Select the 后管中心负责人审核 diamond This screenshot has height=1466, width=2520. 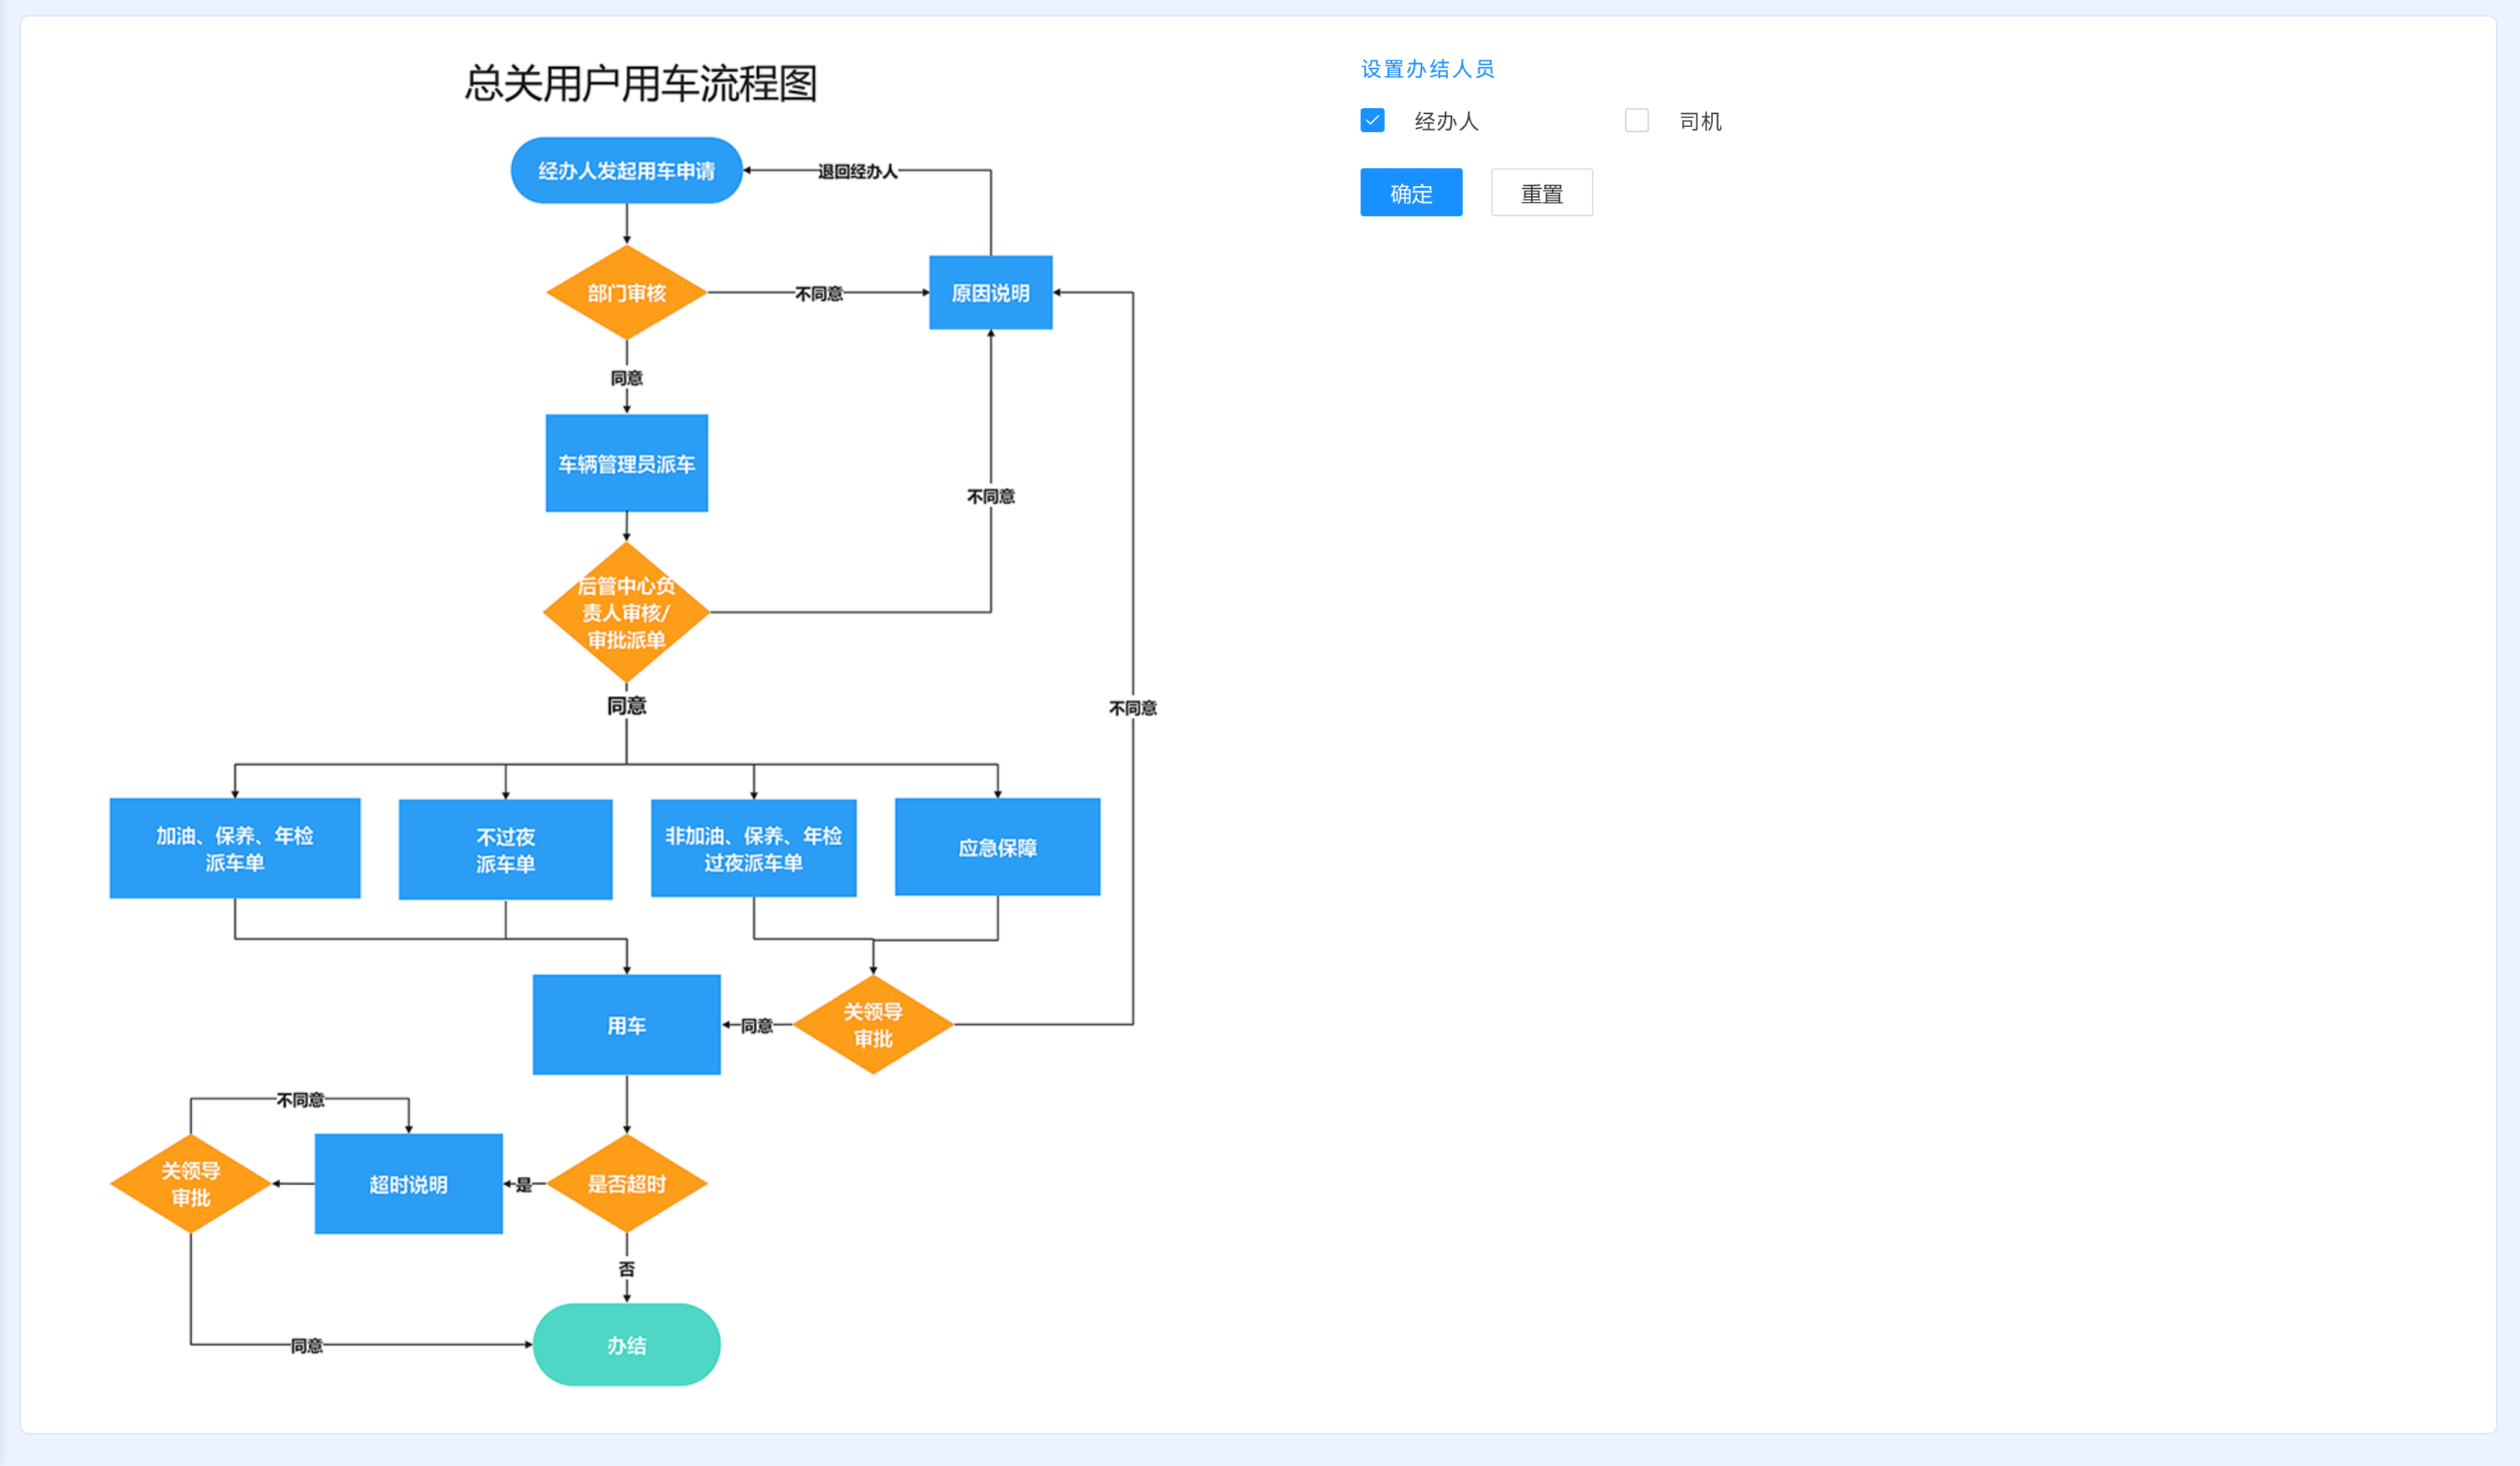tap(626, 613)
